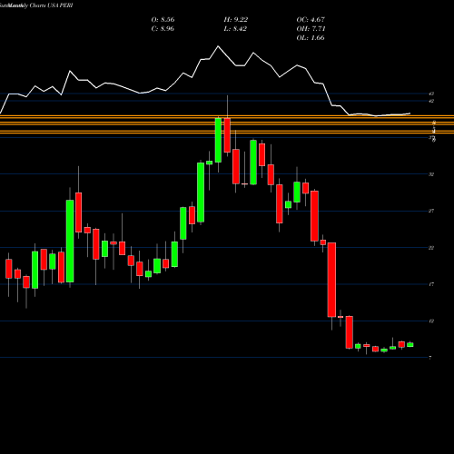
Task: Click the close value C: 8.96
Action: pyautogui.click(x=163, y=29)
